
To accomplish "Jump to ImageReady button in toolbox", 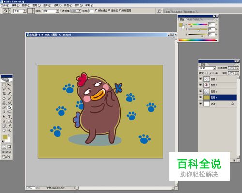I will point(6,156).
